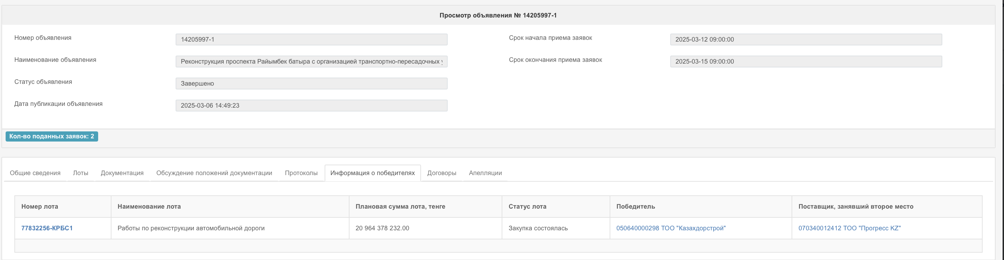Viewport: 1004px width, 260px height.
Task: Open second-place supplier ТОО "Прогресс KZ"
Action: click(850, 228)
